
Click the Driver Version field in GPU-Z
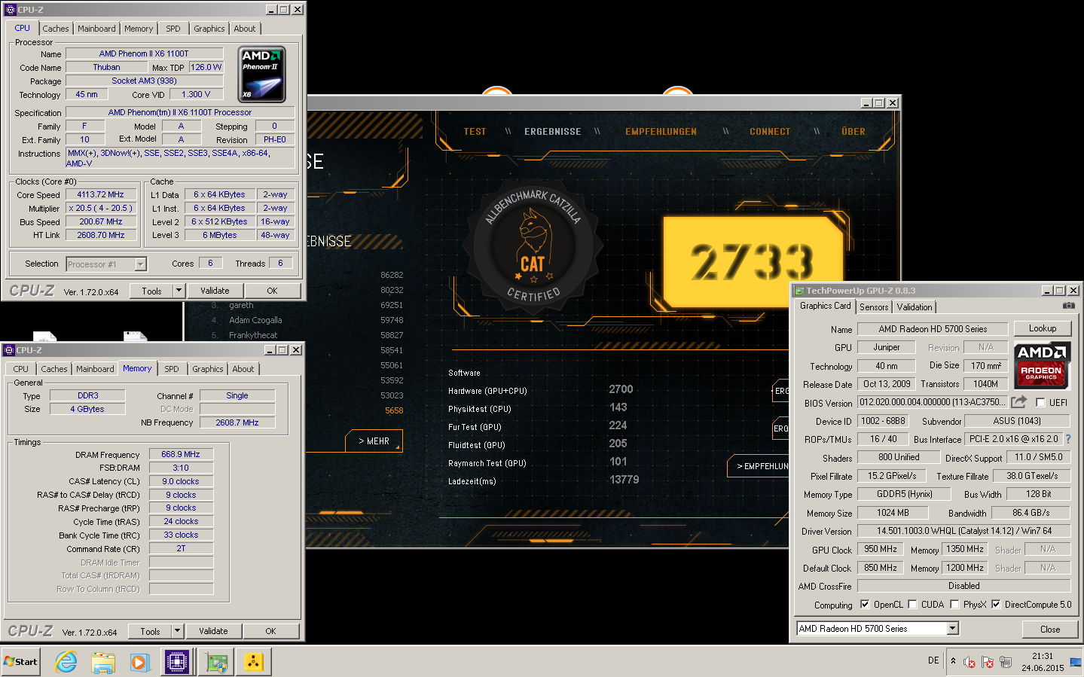(963, 531)
